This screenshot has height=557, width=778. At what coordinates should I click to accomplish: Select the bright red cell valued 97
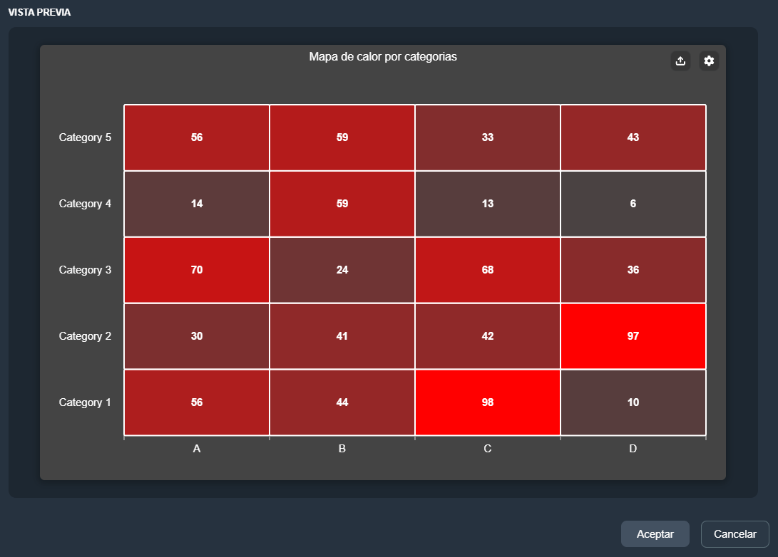point(633,336)
